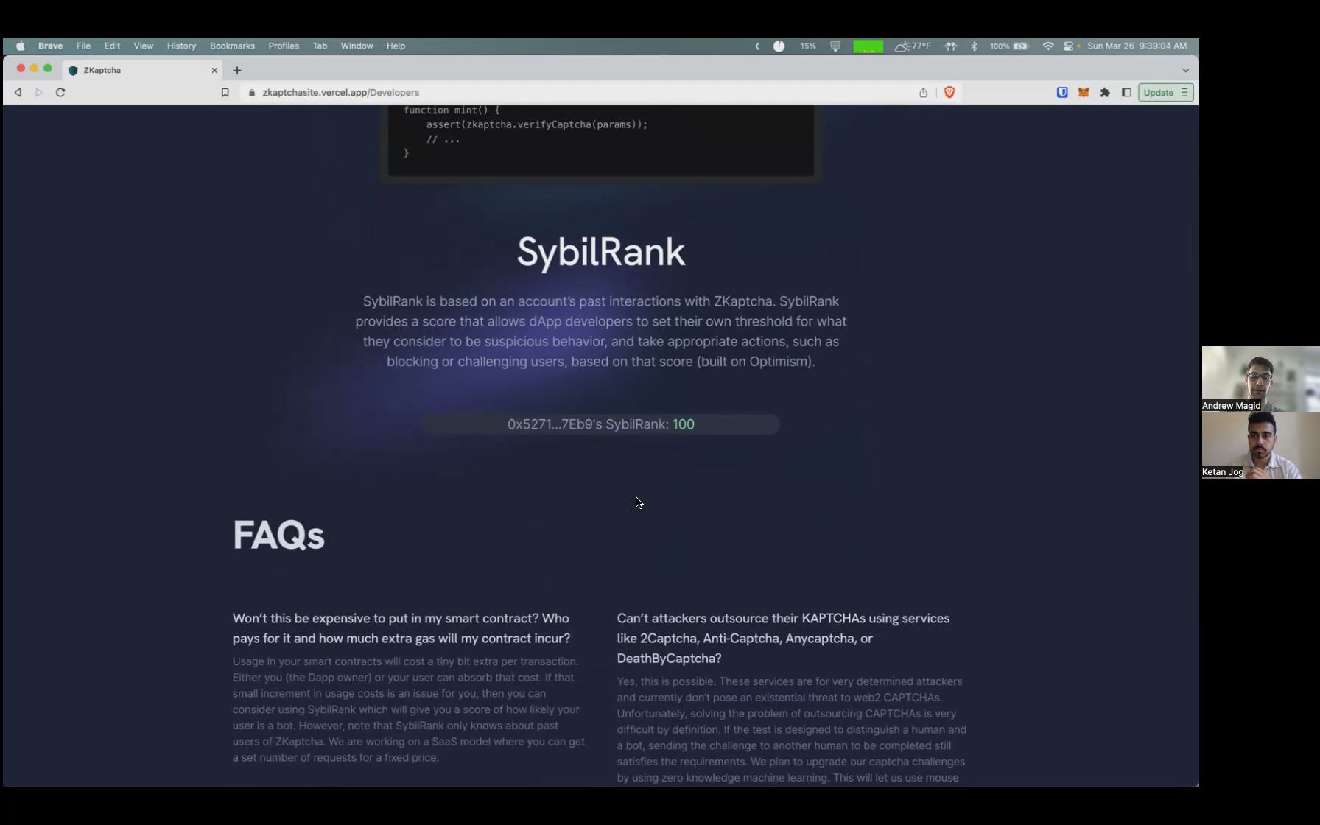This screenshot has height=825, width=1320.
Task: Open the Edit menu
Action: pos(112,46)
